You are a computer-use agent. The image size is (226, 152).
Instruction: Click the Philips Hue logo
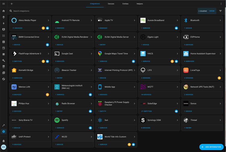[14, 103]
